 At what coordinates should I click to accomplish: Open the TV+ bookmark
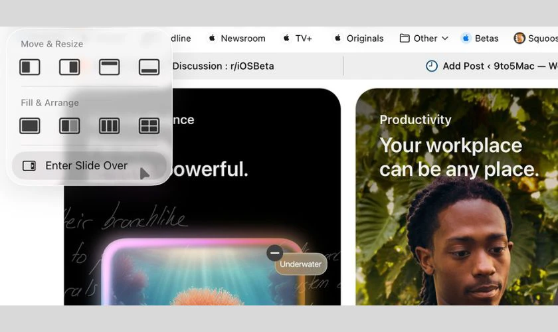pyautogui.click(x=297, y=39)
